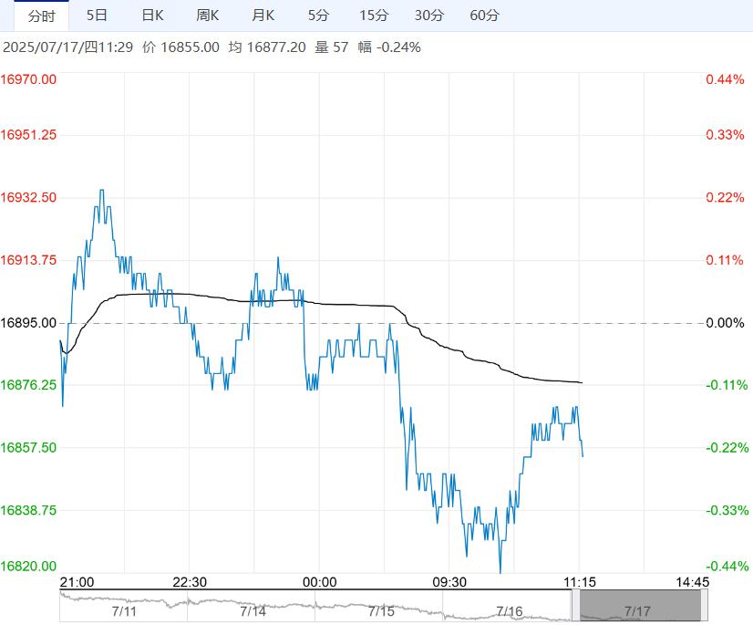Select 7/15 in the bottom timeline
Screen dimensions: 753x625
click(x=381, y=610)
